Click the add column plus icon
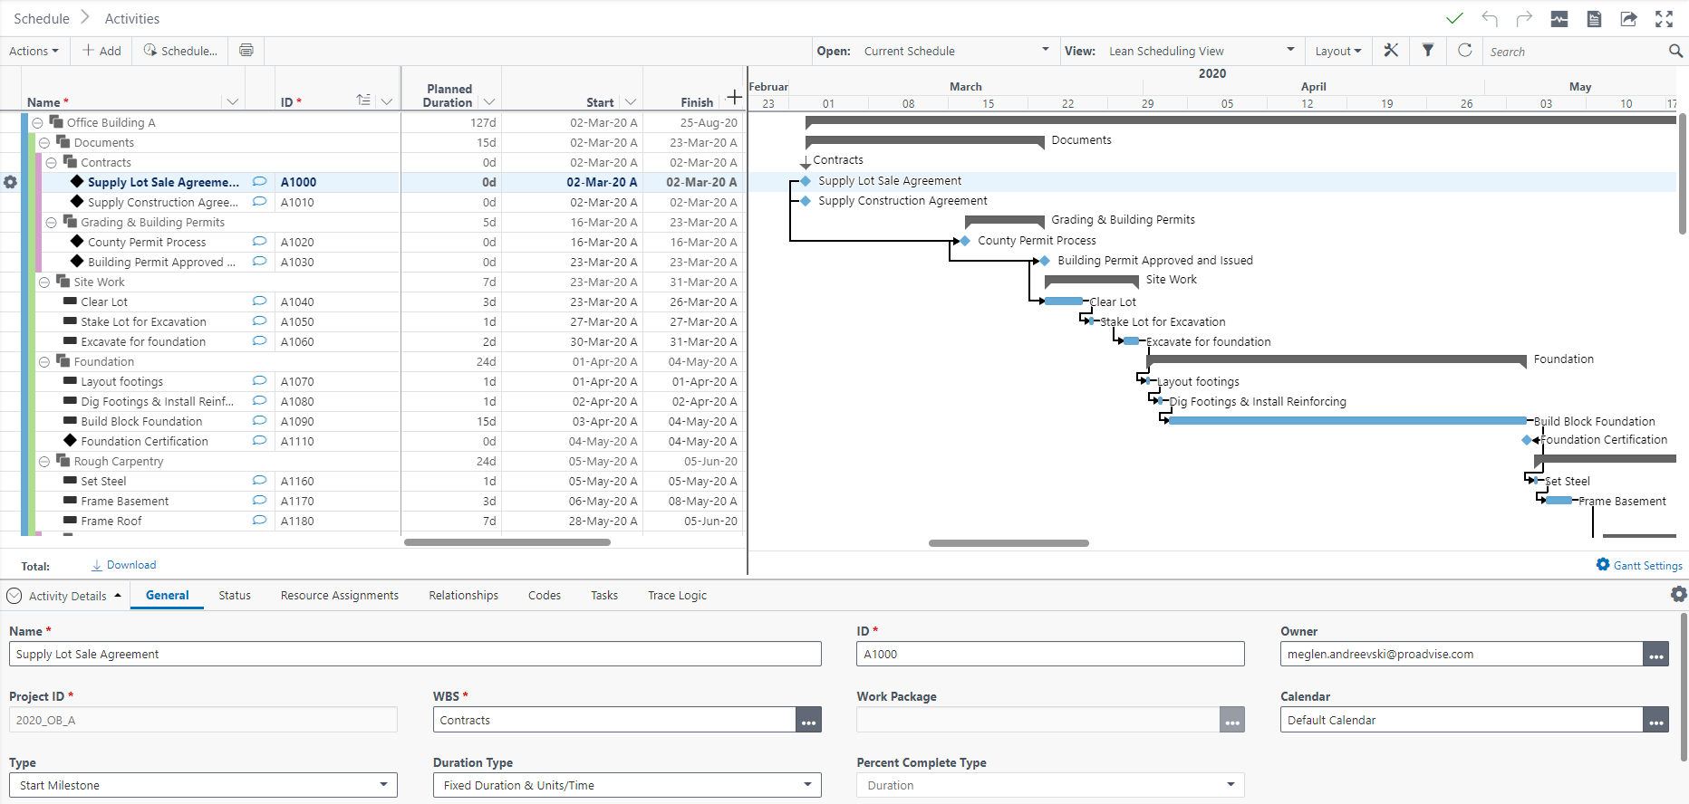Screen dimensions: 1689x804 tap(734, 97)
